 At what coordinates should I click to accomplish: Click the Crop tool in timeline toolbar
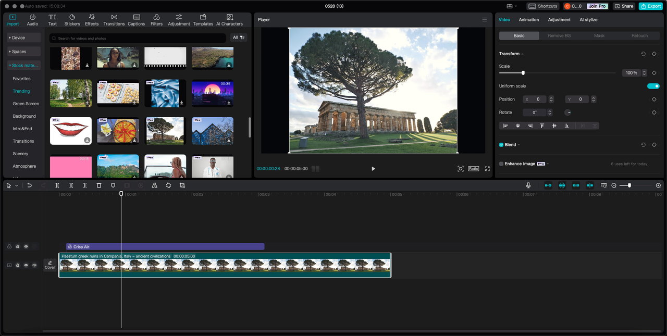point(182,185)
